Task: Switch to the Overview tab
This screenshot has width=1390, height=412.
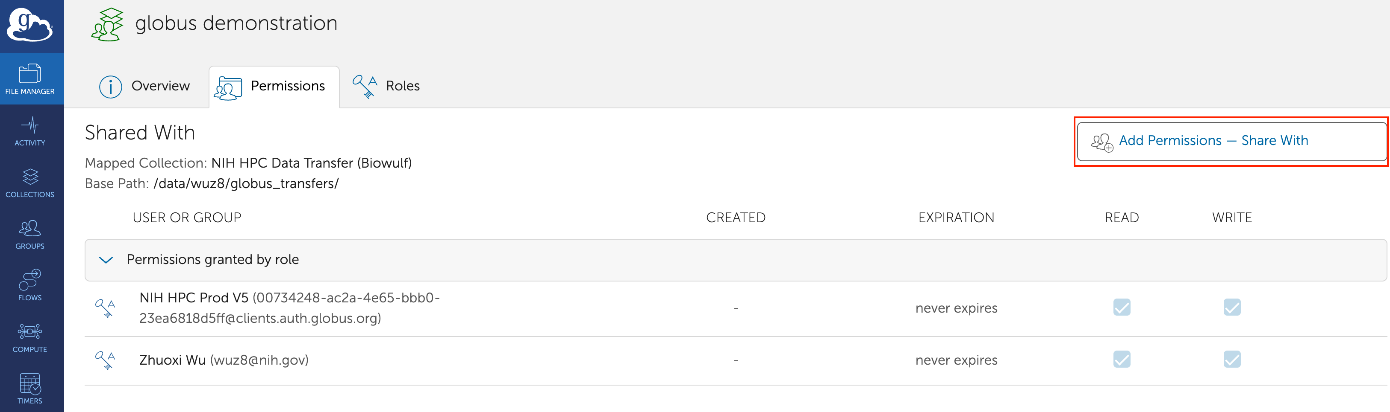Action: point(144,86)
